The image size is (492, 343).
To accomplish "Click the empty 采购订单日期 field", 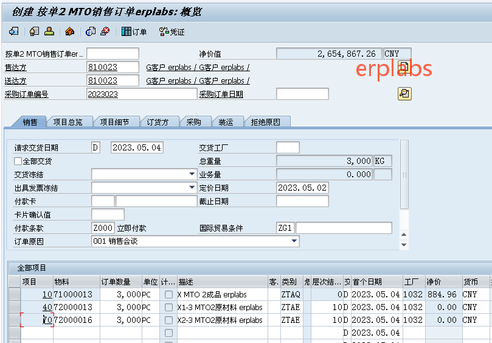I will 302,94.
